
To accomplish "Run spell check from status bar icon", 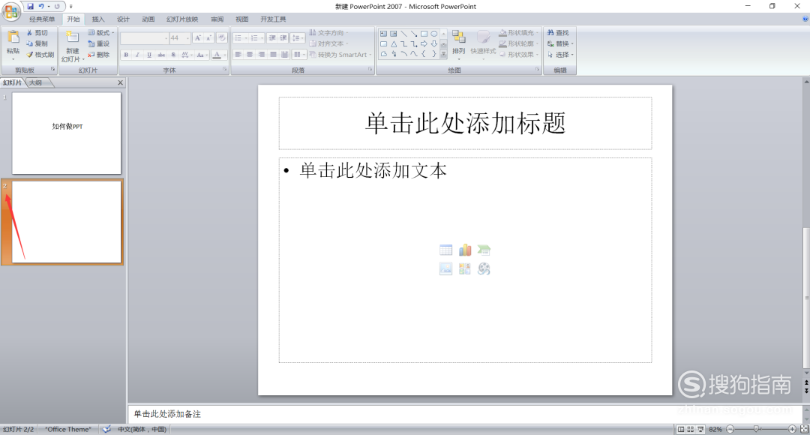I will click(106, 429).
